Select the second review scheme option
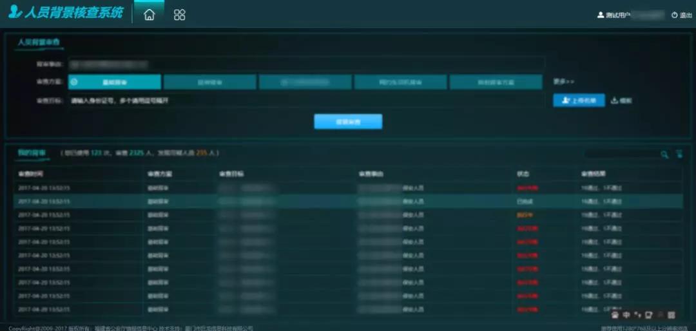696x331 pixels. click(x=209, y=82)
